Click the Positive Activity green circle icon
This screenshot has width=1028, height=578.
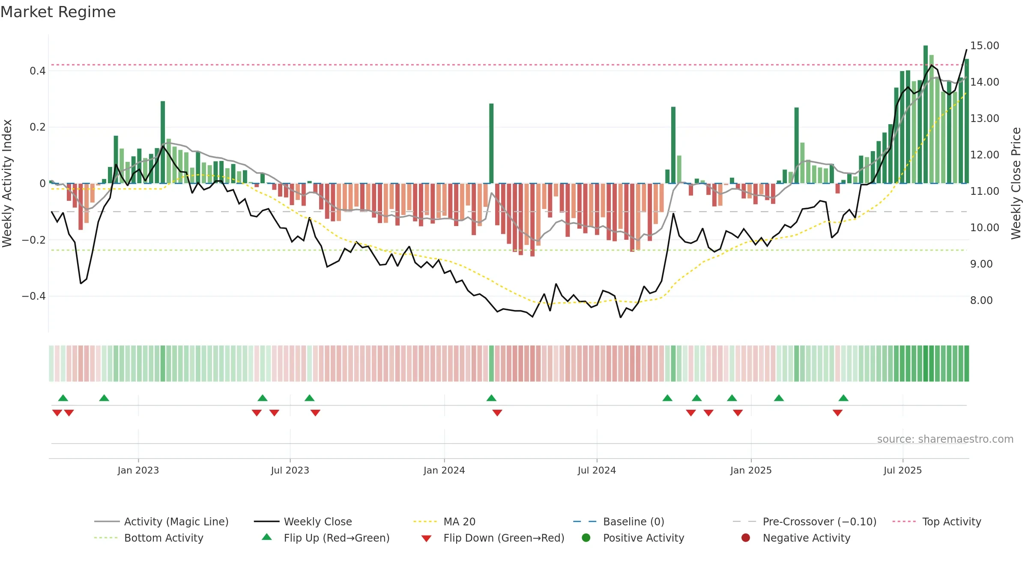click(586, 537)
